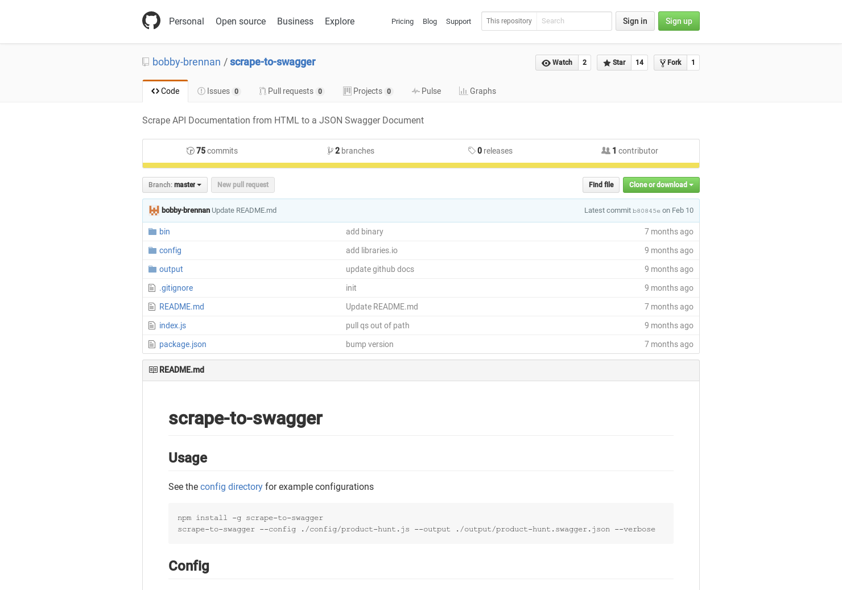The image size is (842, 590).
Task: Click the output folder icon
Action: pos(152,269)
